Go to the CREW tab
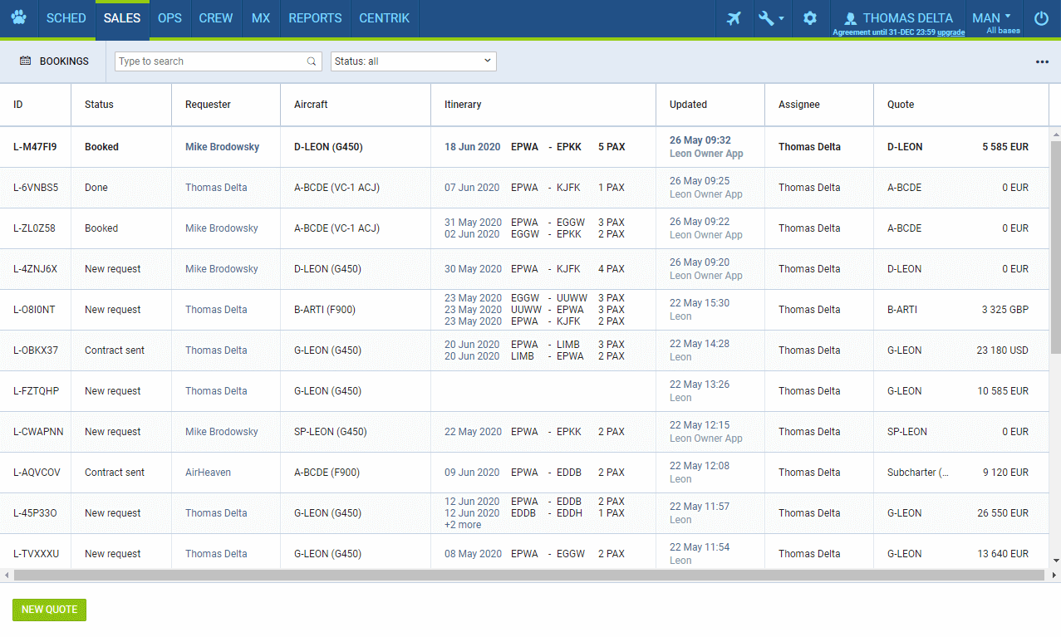Image resolution: width=1061 pixels, height=637 pixels. 216,18
